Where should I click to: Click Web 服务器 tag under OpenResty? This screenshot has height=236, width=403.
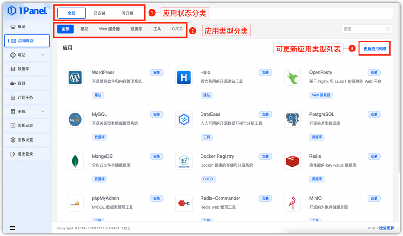point(321,95)
